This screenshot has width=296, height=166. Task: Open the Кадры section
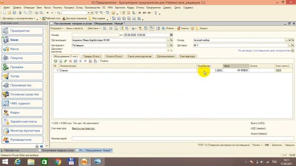pos(23,113)
